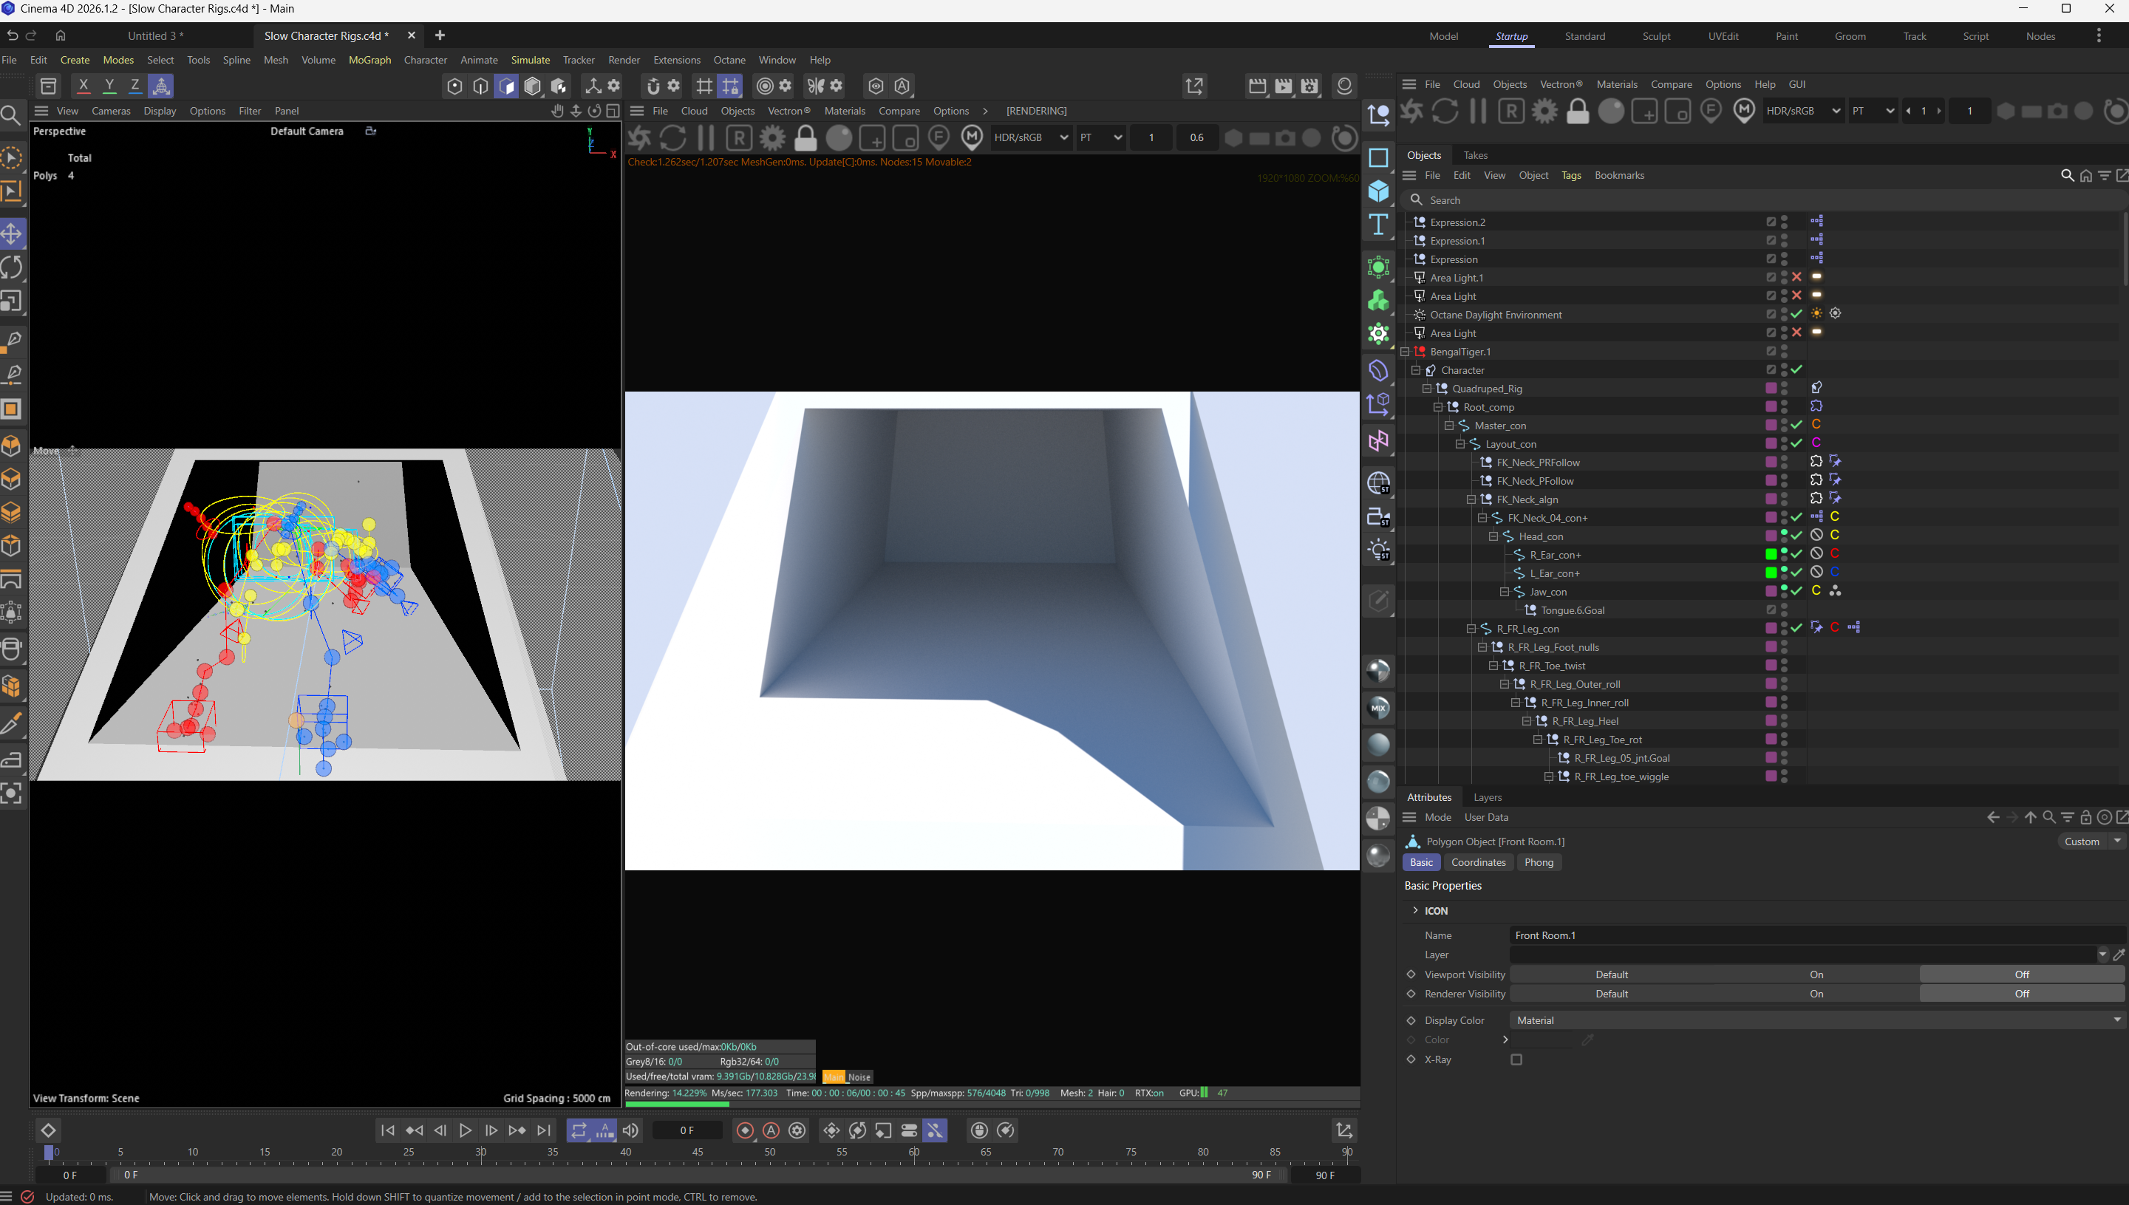2129x1205 pixels.
Task: Click the Text spline tool icon
Action: [1378, 225]
